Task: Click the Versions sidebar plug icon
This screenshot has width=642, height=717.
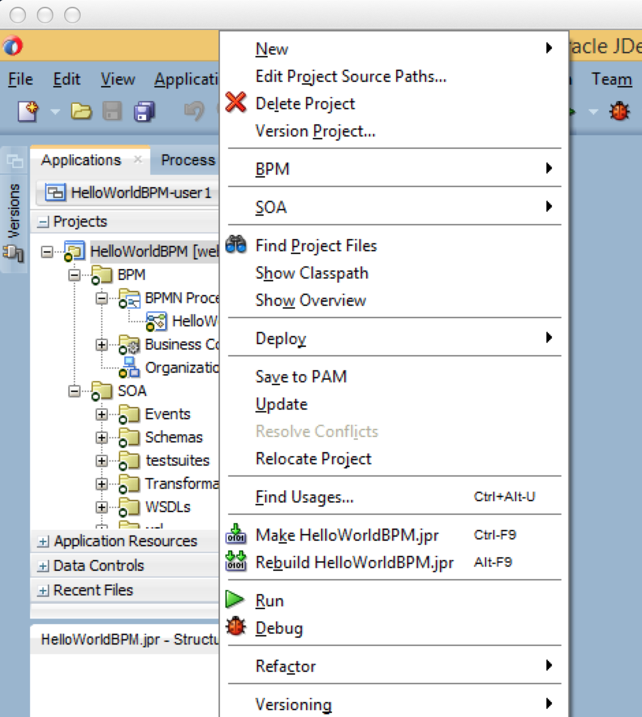Action: pos(13,253)
